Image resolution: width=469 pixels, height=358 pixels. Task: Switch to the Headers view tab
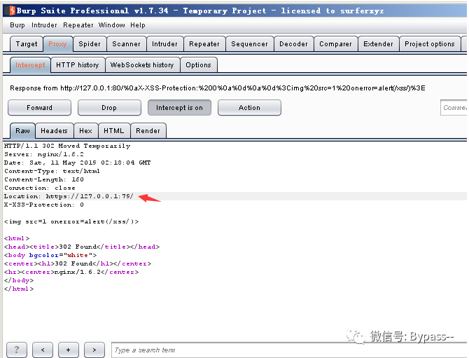coord(54,131)
